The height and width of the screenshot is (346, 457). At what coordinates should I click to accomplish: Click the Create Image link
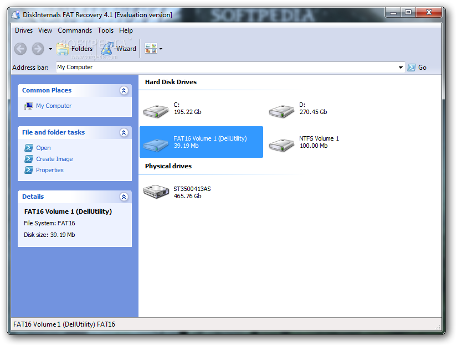54,159
